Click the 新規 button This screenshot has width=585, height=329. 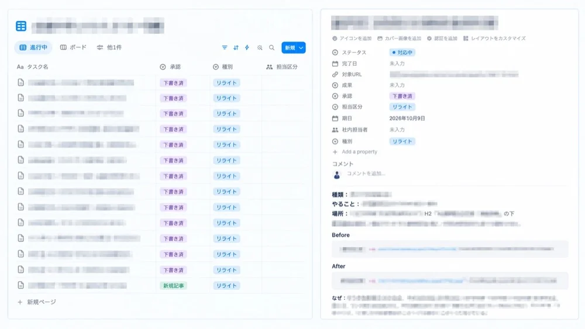pyautogui.click(x=290, y=48)
